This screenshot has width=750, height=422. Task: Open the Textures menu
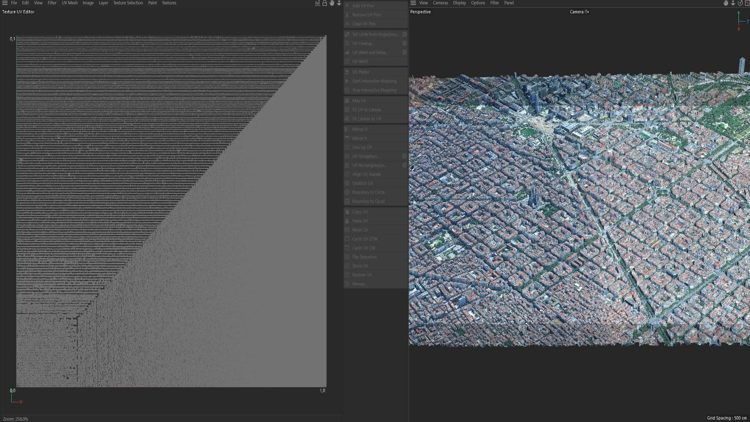pos(169,3)
